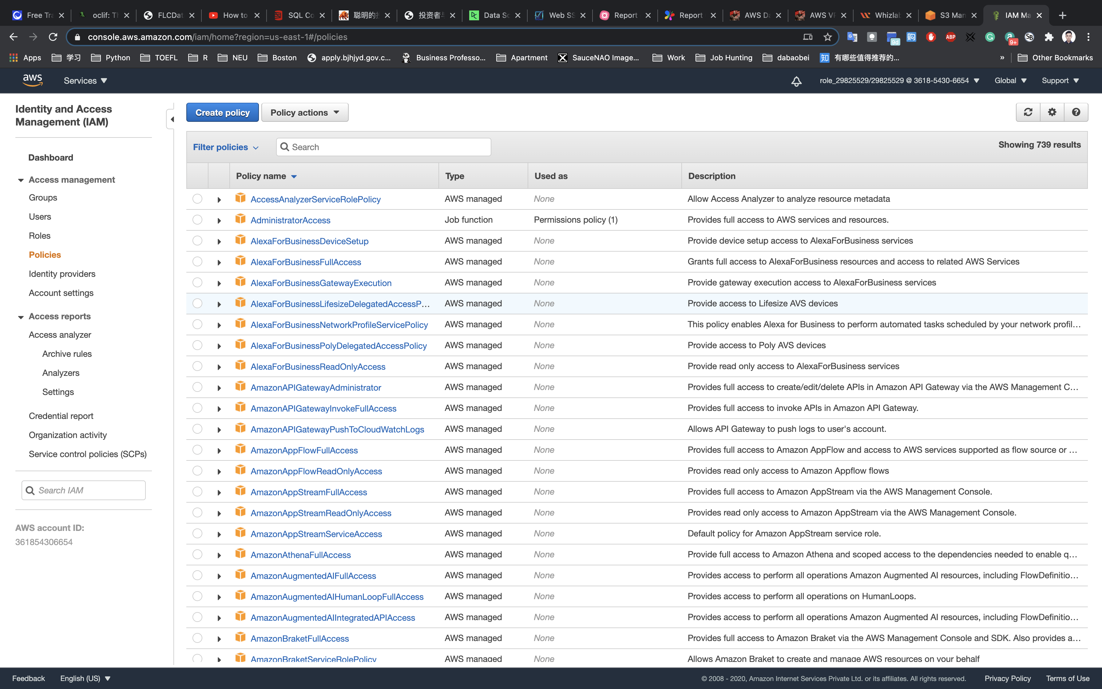Select the AmazonAthenaFullAccess radio button
Image resolution: width=1102 pixels, height=689 pixels.
[x=197, y=554]
